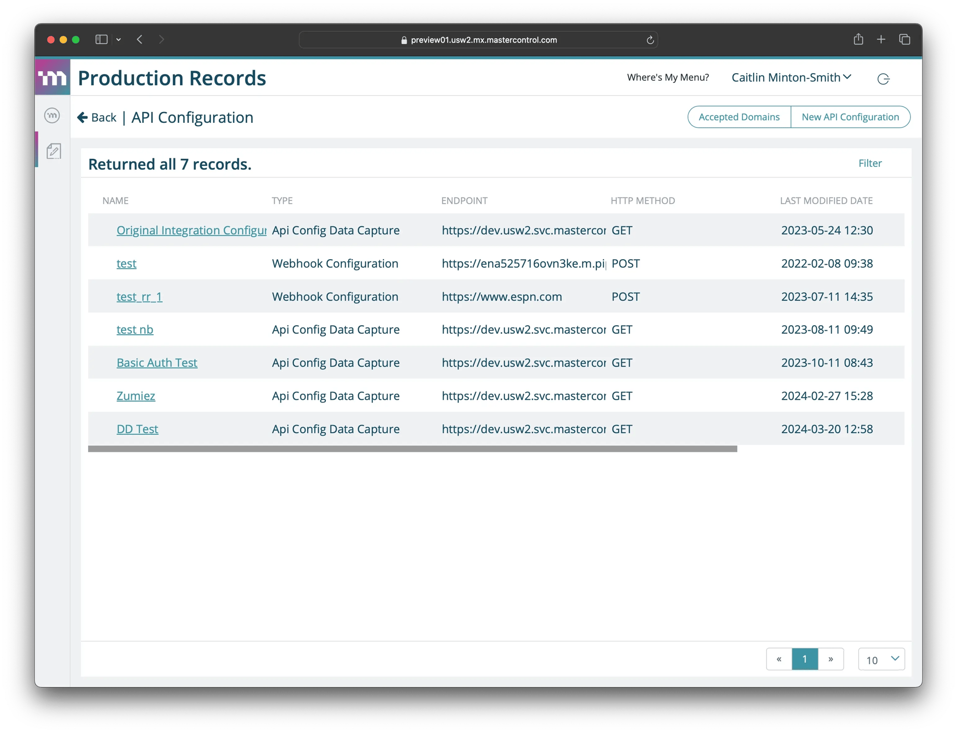
Task: Click the HTTP METHOD column header
Action: 643,200
